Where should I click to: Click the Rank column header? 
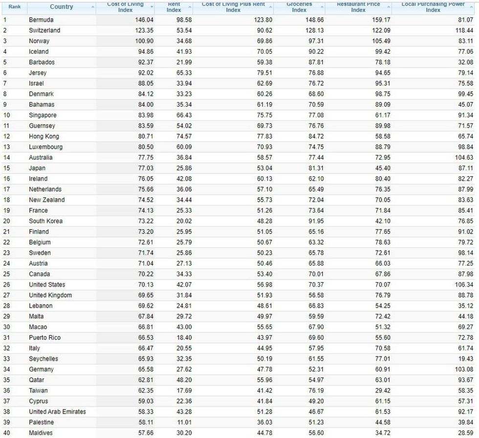point(14,7)
